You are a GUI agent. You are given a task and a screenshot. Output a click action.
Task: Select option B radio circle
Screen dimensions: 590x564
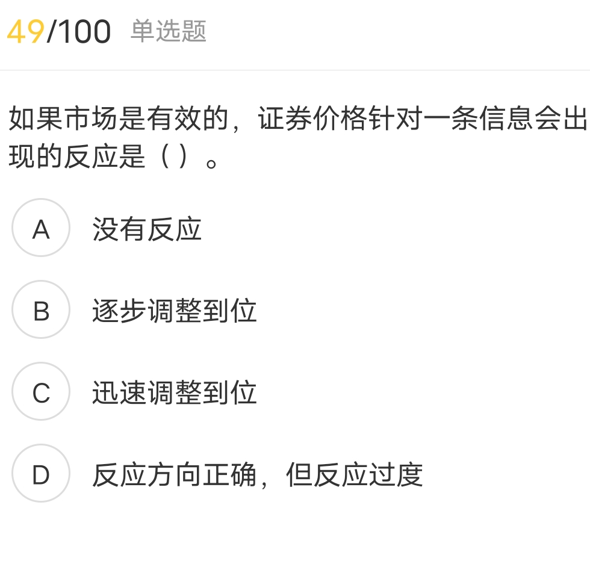coord(41,311)
